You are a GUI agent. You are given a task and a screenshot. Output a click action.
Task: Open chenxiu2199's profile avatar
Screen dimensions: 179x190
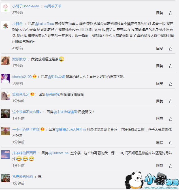(x=5, y=78)
